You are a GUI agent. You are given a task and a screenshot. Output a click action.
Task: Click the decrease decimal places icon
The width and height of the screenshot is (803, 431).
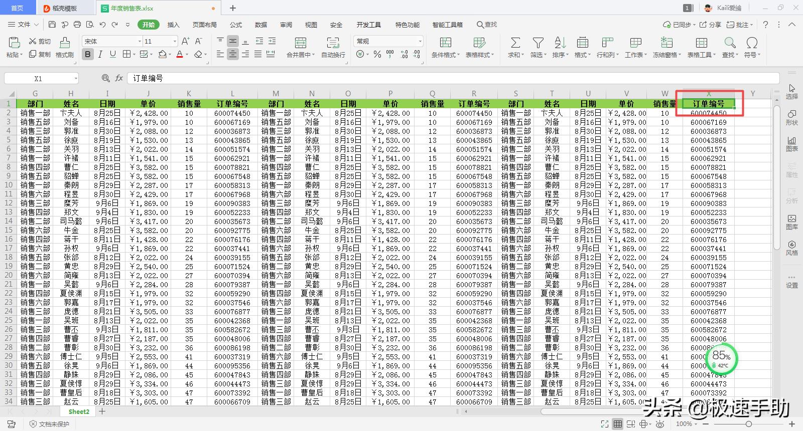pyautogui.click(x=417, y=54)
